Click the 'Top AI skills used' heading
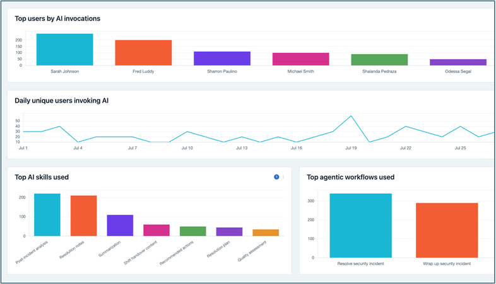Viewport: 496px width, 284px height. (42, 177)
